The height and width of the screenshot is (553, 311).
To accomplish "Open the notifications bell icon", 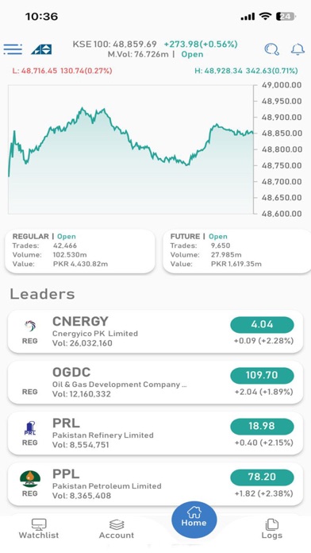I will pyautogui.click(x=298, y=49).
